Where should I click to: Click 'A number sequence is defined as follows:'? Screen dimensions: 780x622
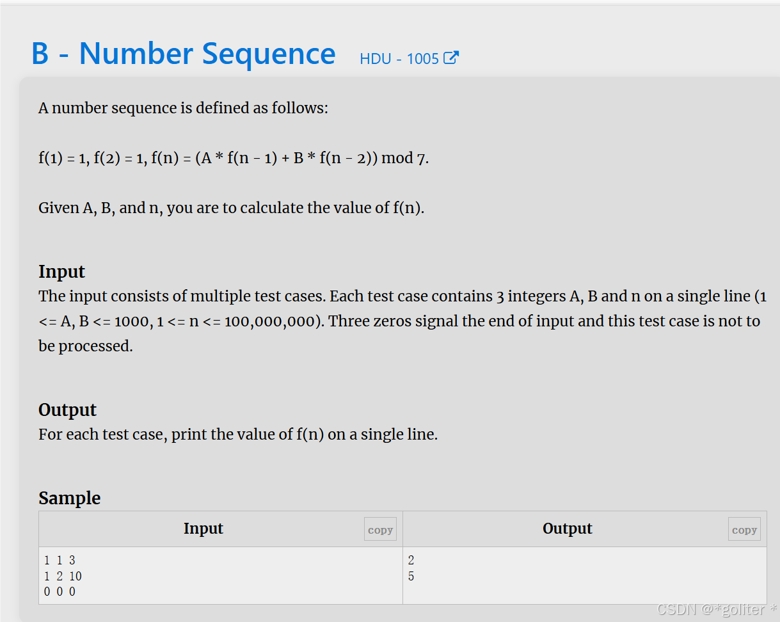(x=183, y=108)
